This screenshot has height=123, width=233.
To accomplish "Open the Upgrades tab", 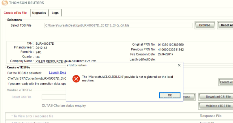I will click(39, 13).
